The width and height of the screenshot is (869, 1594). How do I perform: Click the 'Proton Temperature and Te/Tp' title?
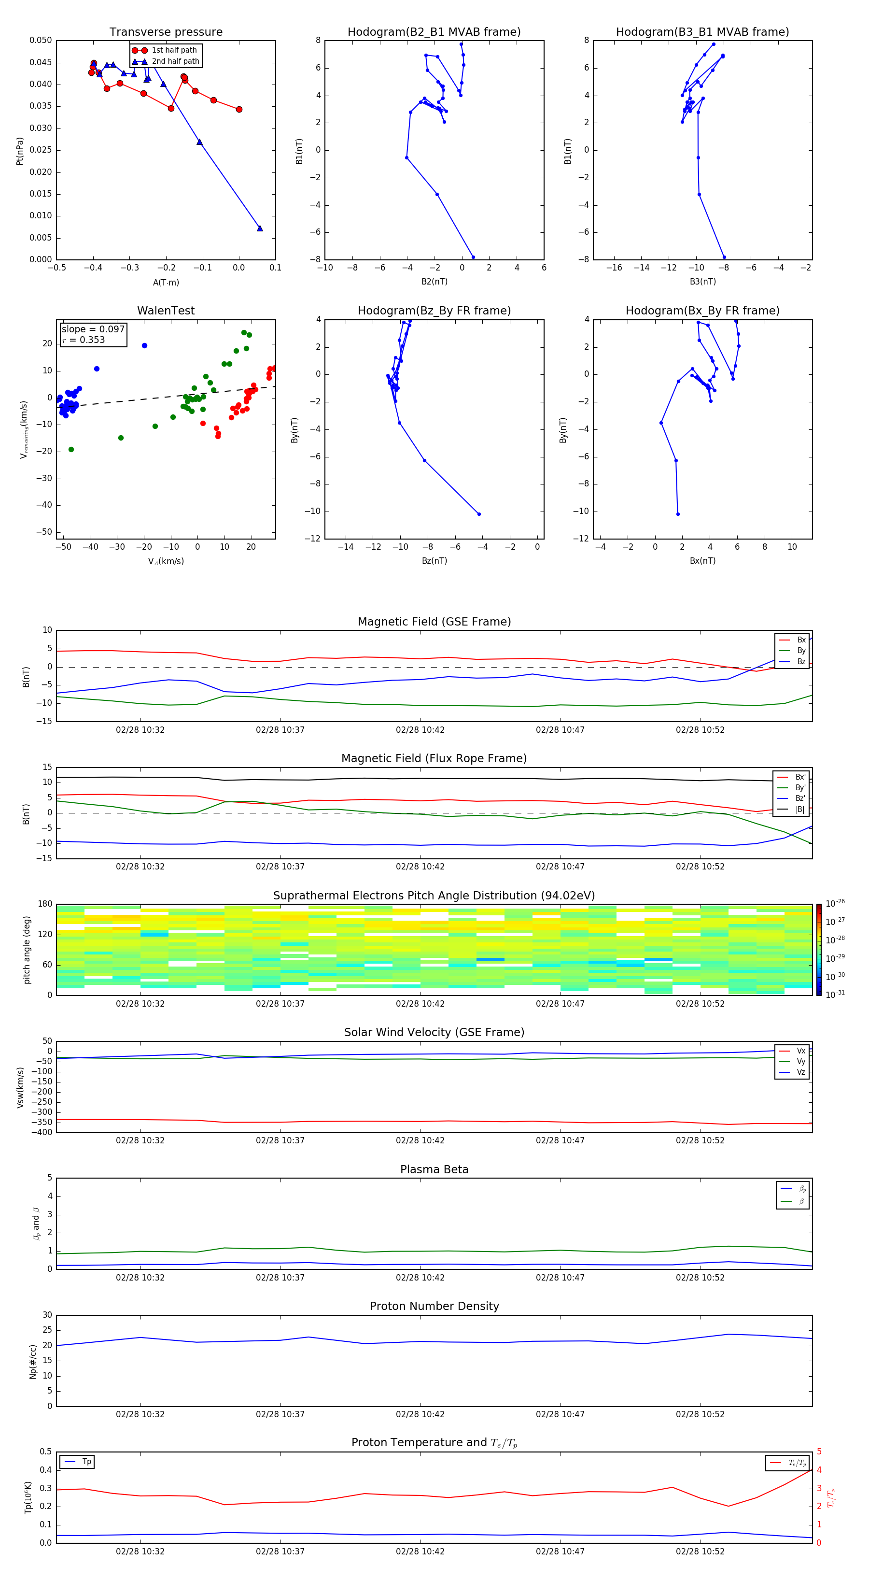point(434,1443)
